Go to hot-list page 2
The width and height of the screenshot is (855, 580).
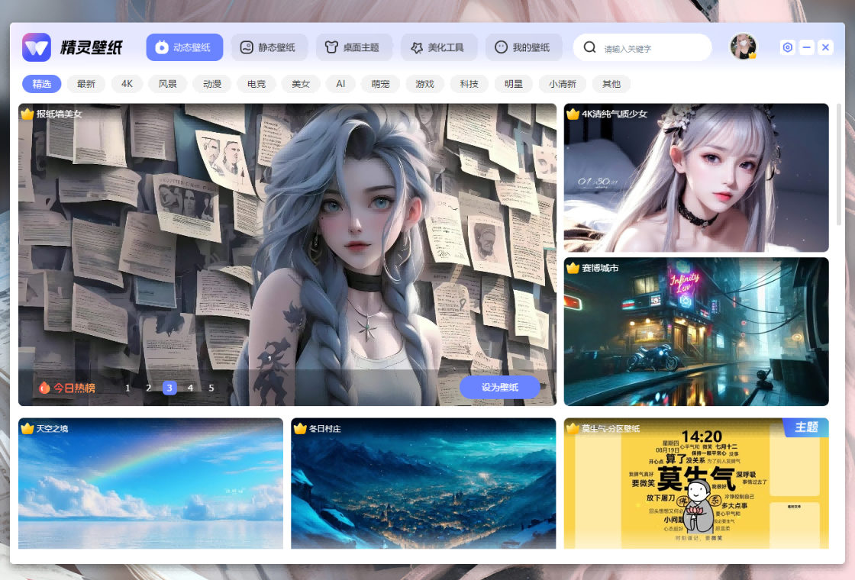(x=148, y=388)
